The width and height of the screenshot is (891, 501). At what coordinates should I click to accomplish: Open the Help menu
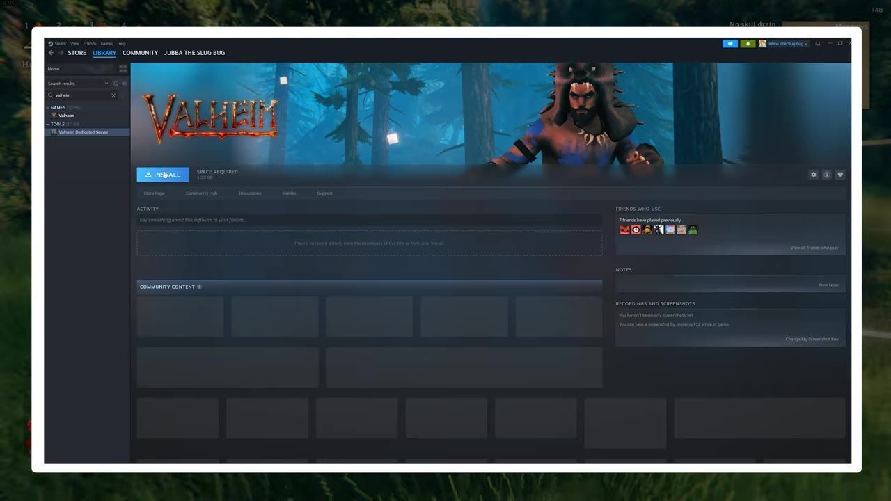coord(122,44)
